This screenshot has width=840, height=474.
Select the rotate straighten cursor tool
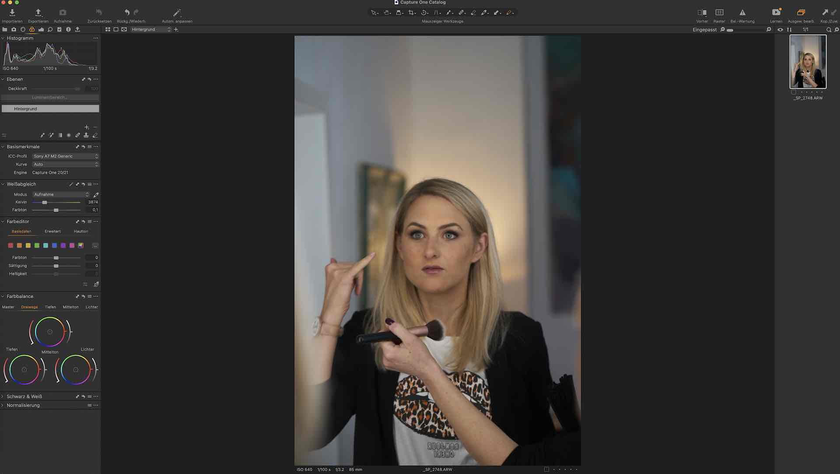[424, 13]
